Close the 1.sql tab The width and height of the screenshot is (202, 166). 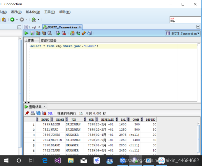[x=39, y=27]
